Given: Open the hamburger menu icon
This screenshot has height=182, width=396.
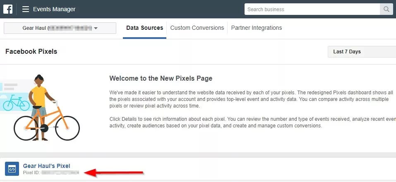Looking at the screenshot, I should (x=26, y=10).
